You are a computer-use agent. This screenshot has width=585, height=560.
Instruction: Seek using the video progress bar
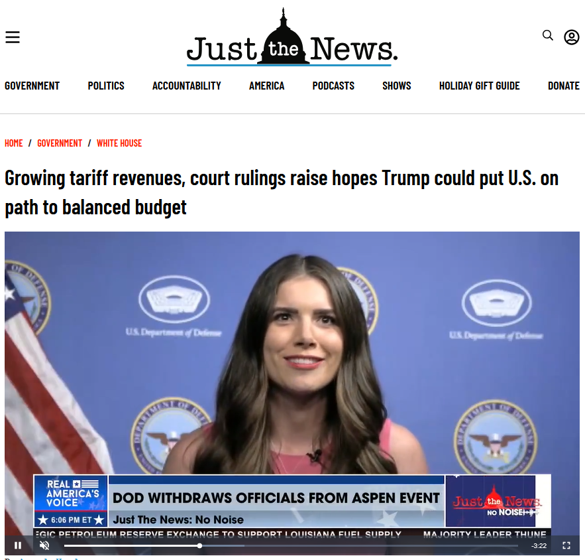pyautogui.click(x=291, y=546)
